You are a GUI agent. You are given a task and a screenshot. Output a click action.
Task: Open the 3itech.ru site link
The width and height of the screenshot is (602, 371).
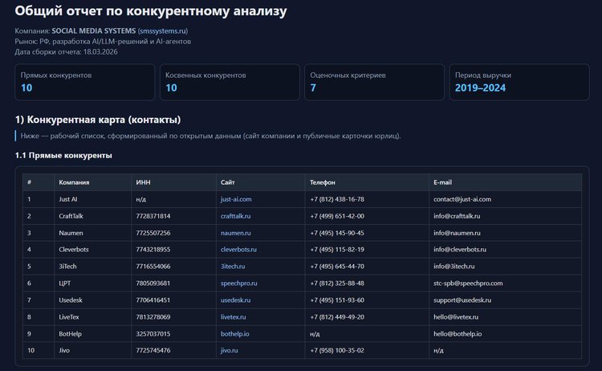(233, 267)
